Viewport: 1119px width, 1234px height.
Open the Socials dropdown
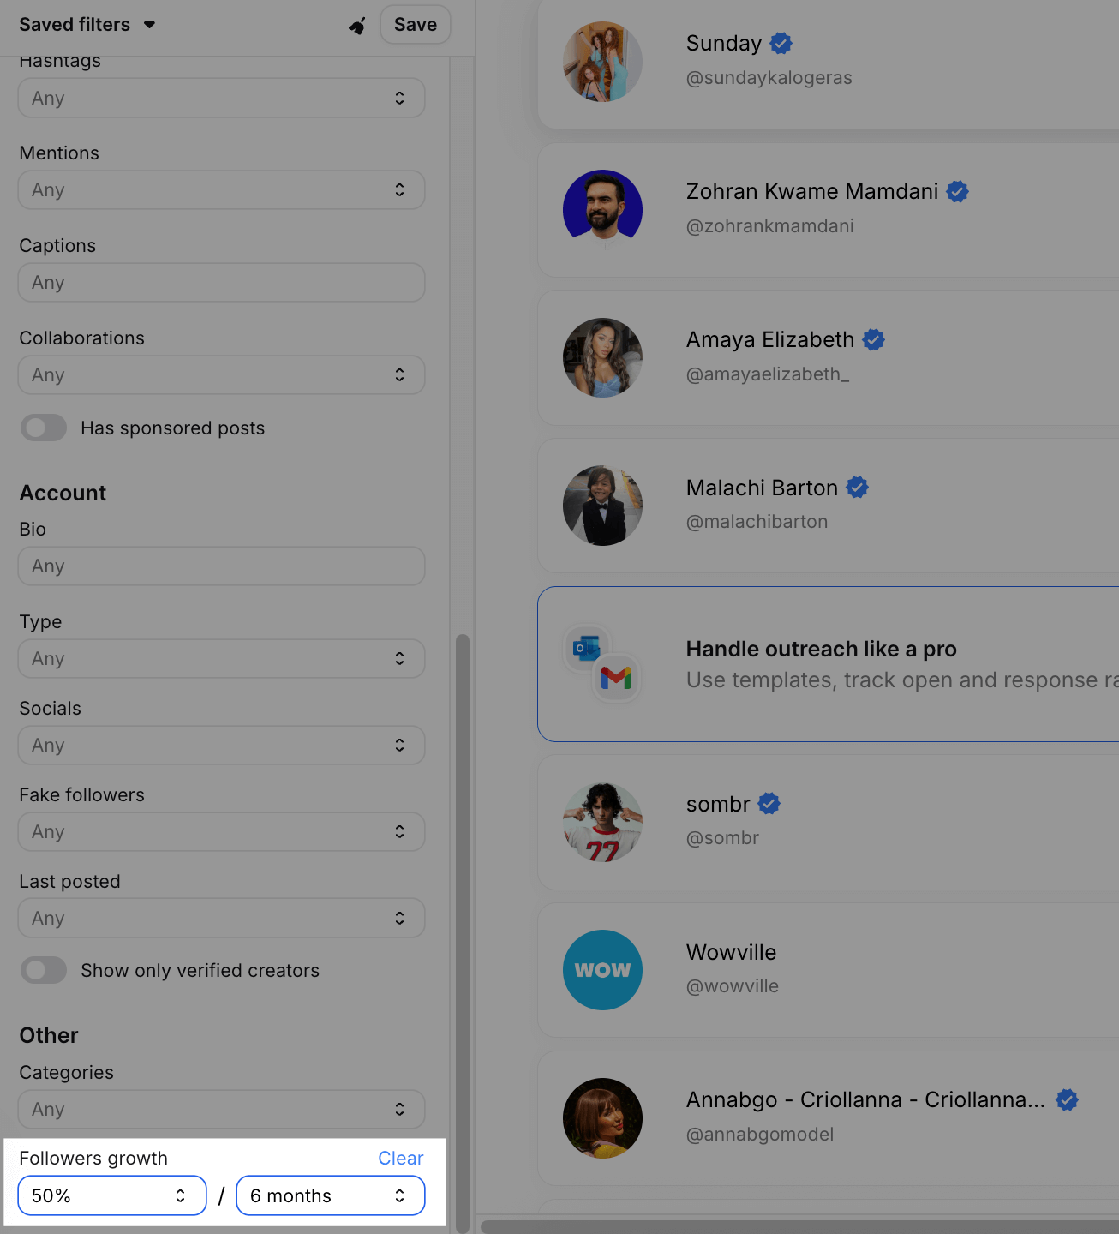point(221,745)
